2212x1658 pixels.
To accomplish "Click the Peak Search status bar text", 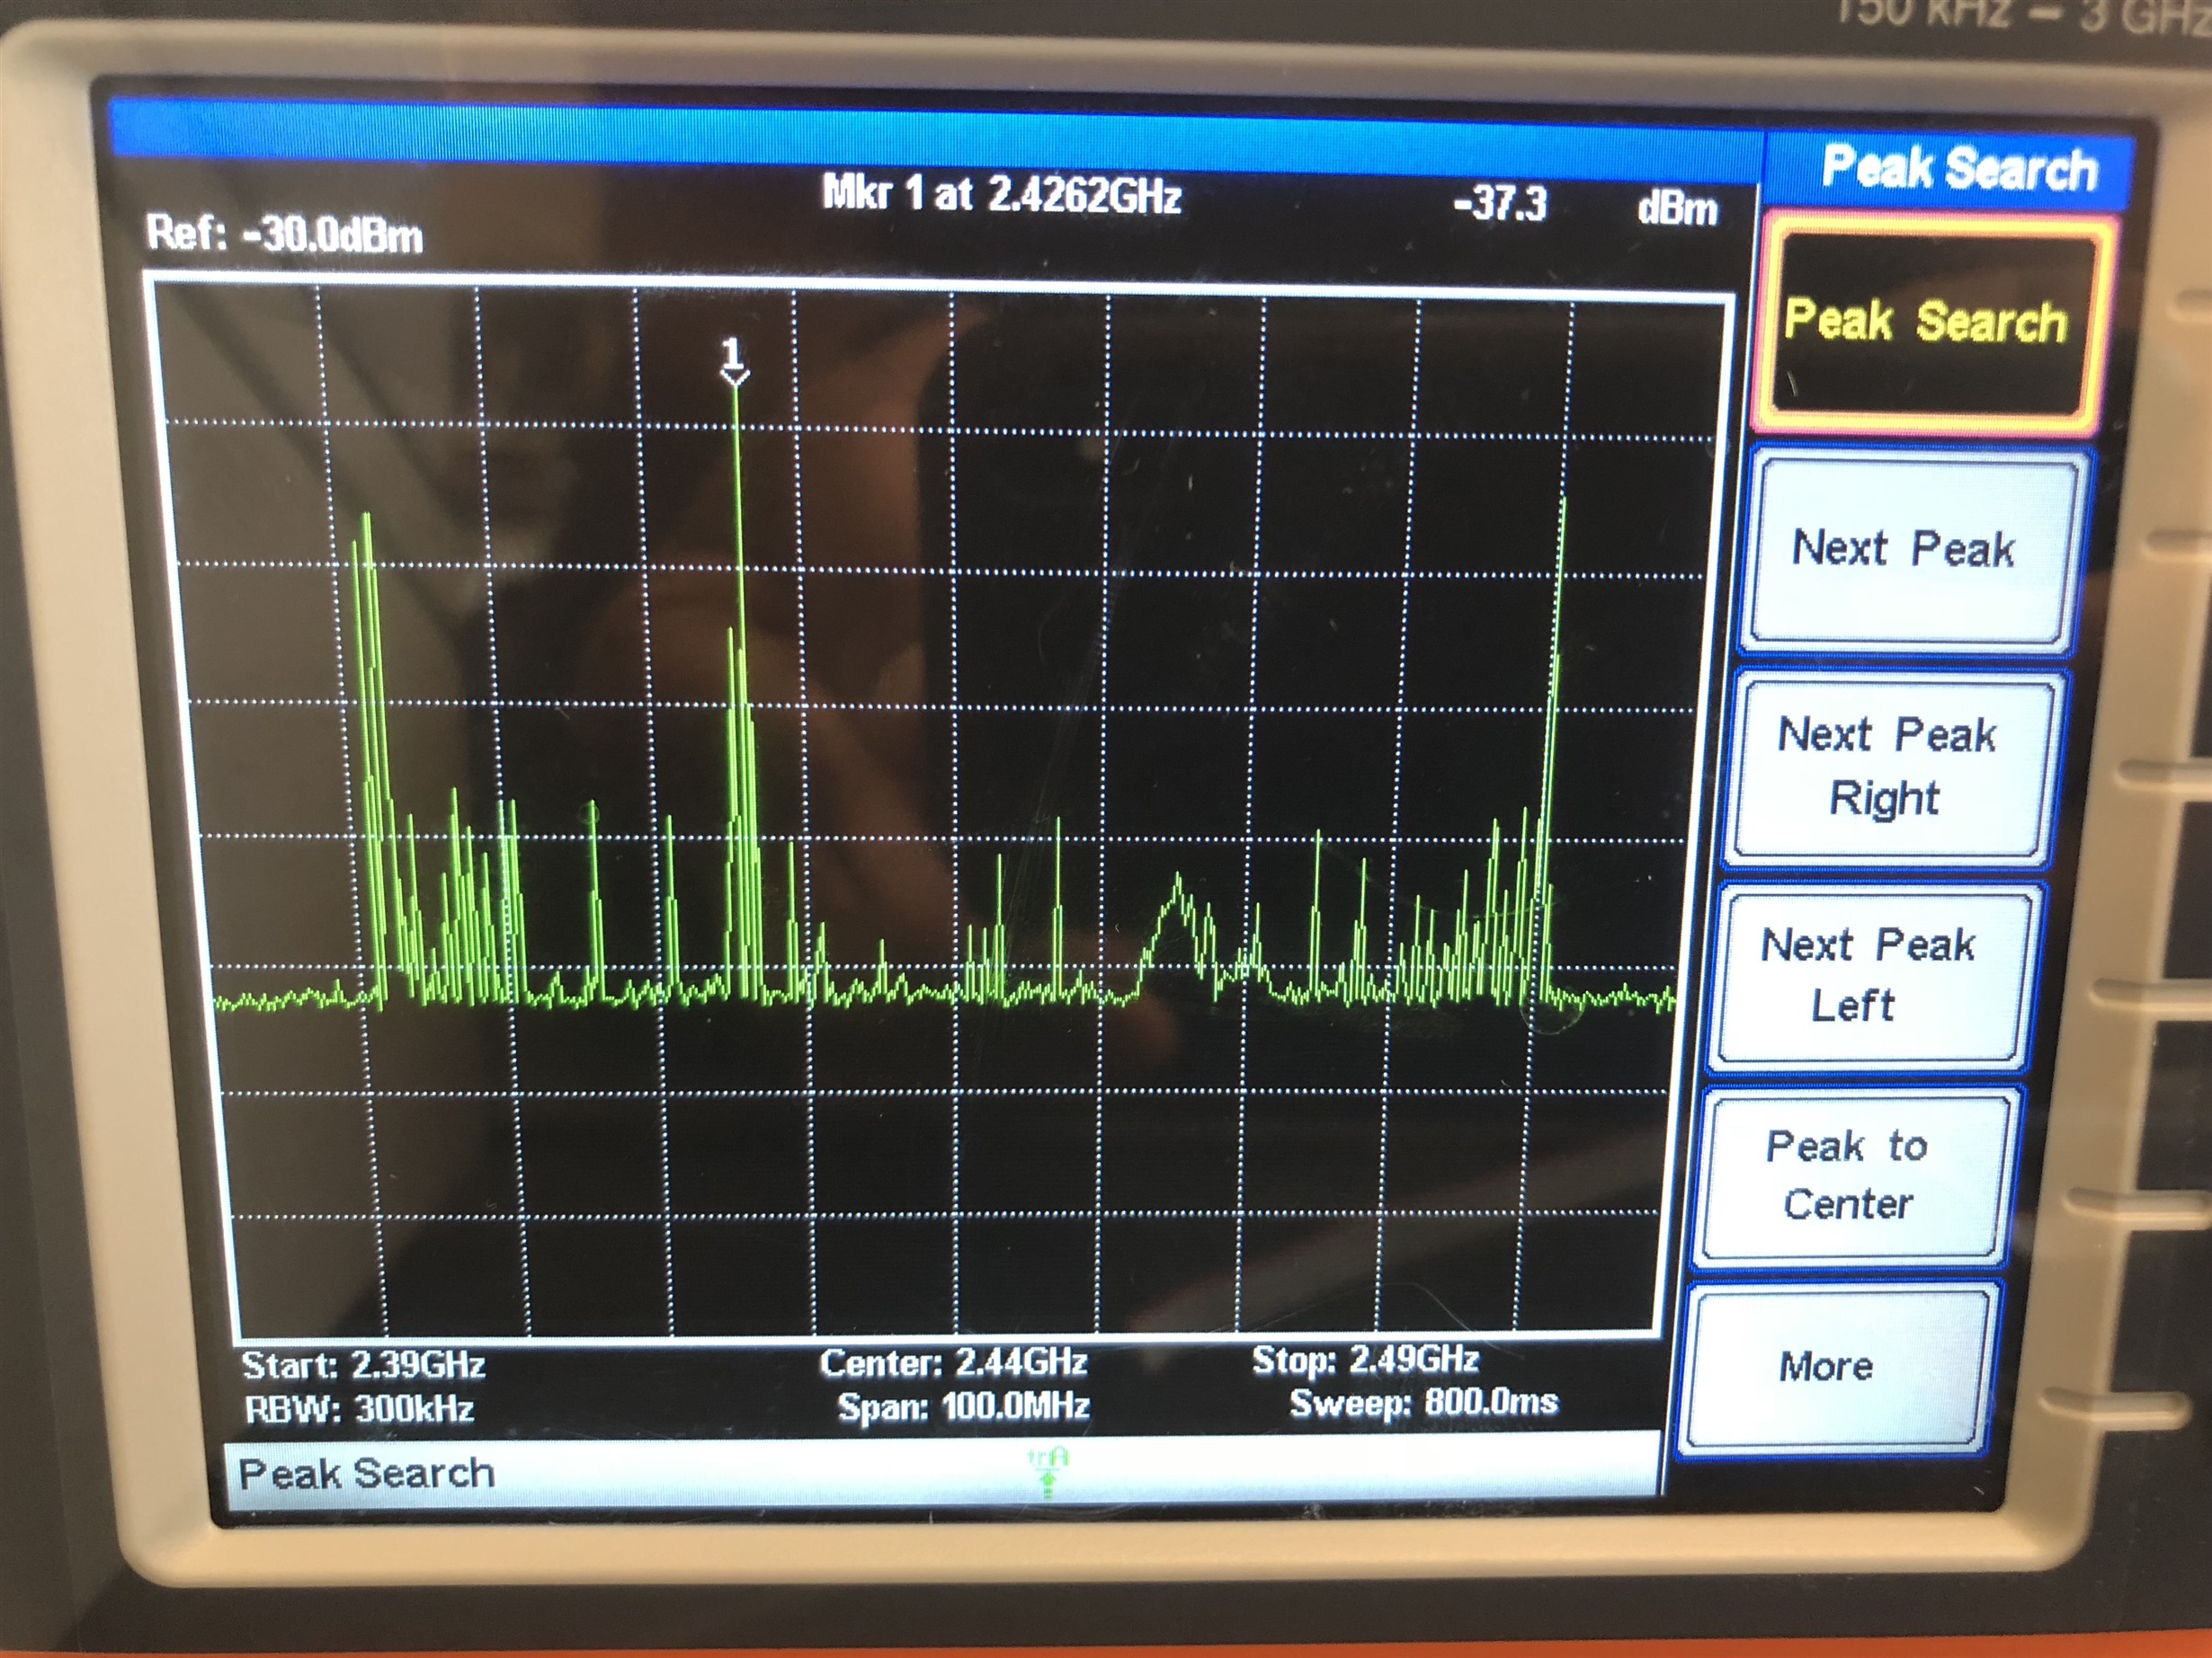I will (x=367, y=1474).
